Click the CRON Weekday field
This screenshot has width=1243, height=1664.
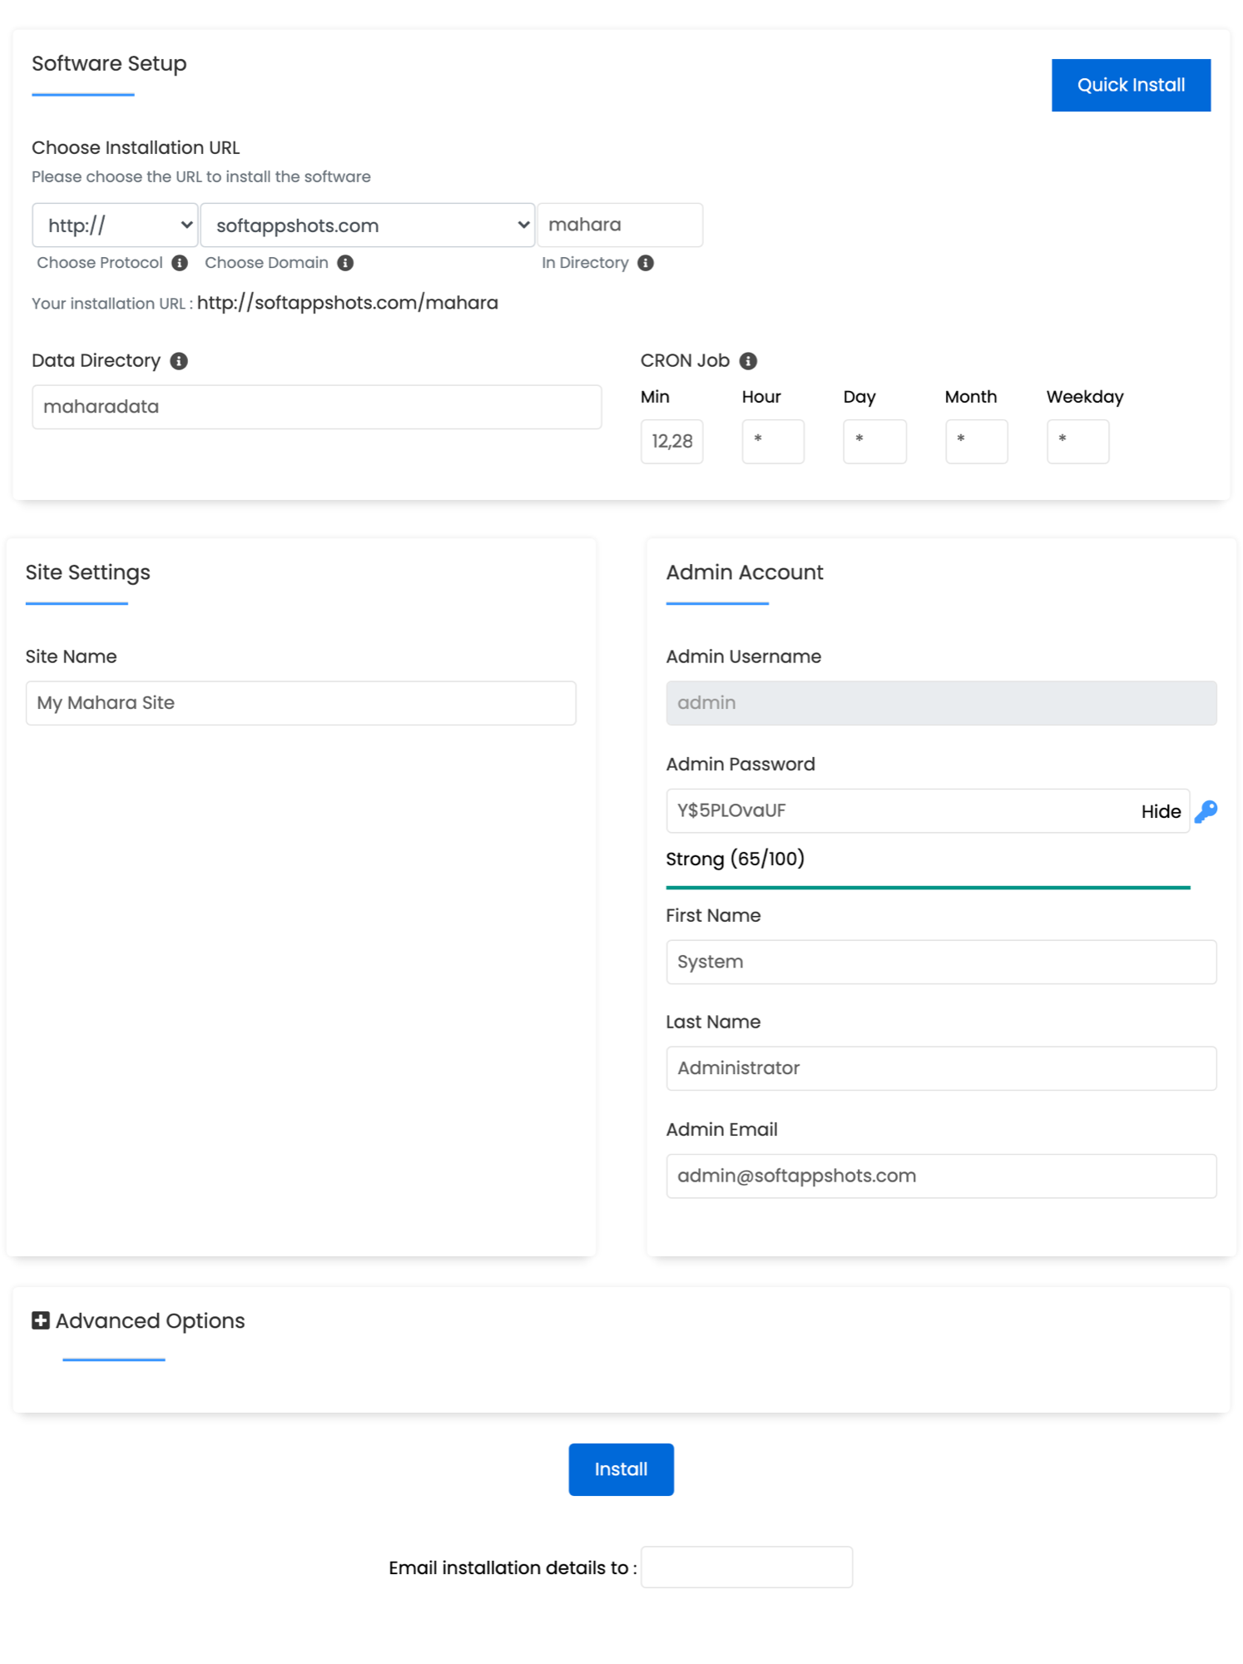(x=1077, y=442)
